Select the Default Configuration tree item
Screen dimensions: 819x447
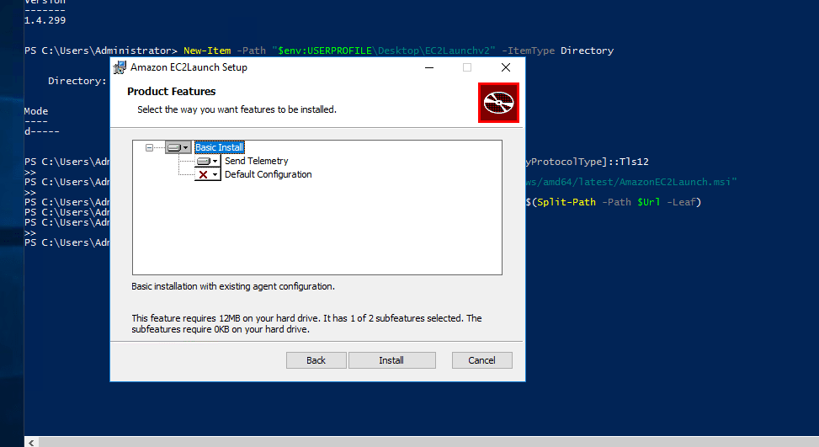pos(268,174)
